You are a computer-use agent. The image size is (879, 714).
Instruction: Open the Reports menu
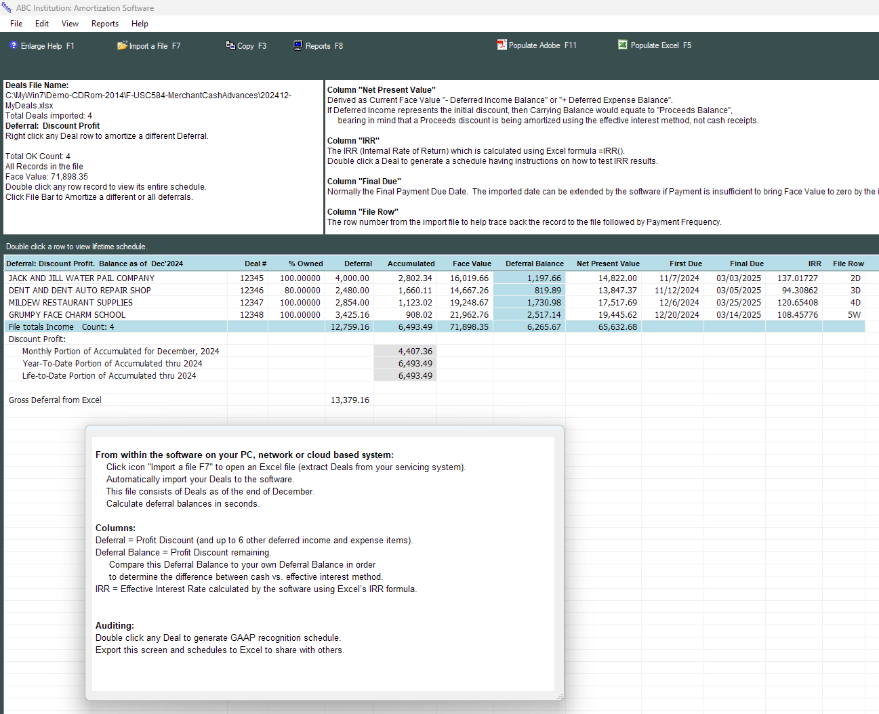pyautogui.click(x=105, y=24)
